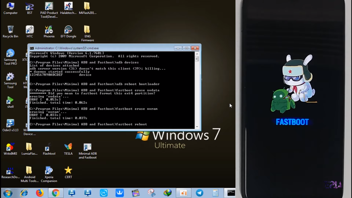Open the LumiaFlas... folder
Image resolution: width=352 pixels, height=198 pixels.
(30, 149)
